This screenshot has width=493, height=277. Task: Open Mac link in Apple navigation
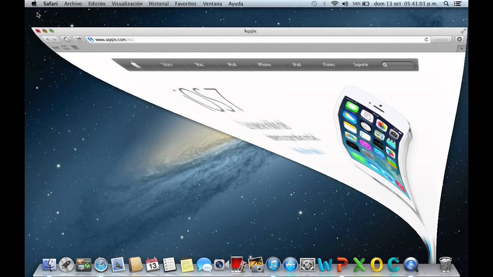coord(199,64)
